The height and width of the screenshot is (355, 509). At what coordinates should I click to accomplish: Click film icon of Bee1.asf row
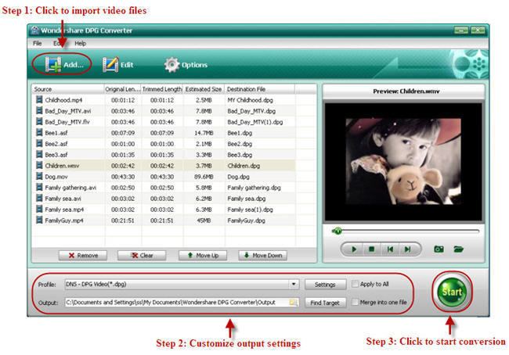[39, 133]
